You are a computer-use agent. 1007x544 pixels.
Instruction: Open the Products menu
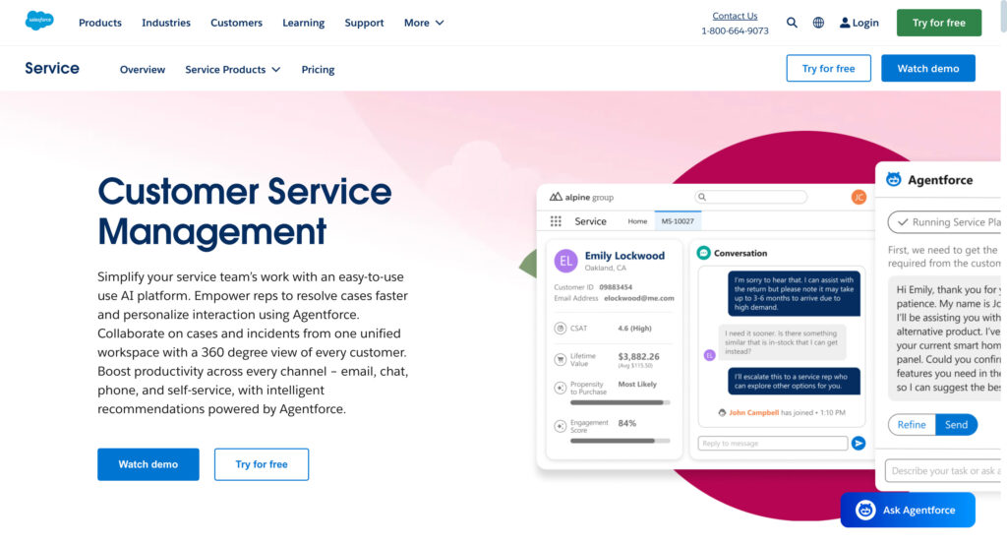[100, 23]
